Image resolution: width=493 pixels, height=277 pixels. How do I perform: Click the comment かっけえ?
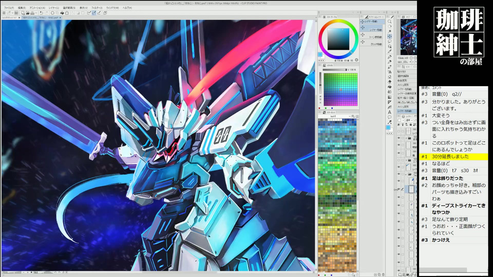[x=441, y=240]
